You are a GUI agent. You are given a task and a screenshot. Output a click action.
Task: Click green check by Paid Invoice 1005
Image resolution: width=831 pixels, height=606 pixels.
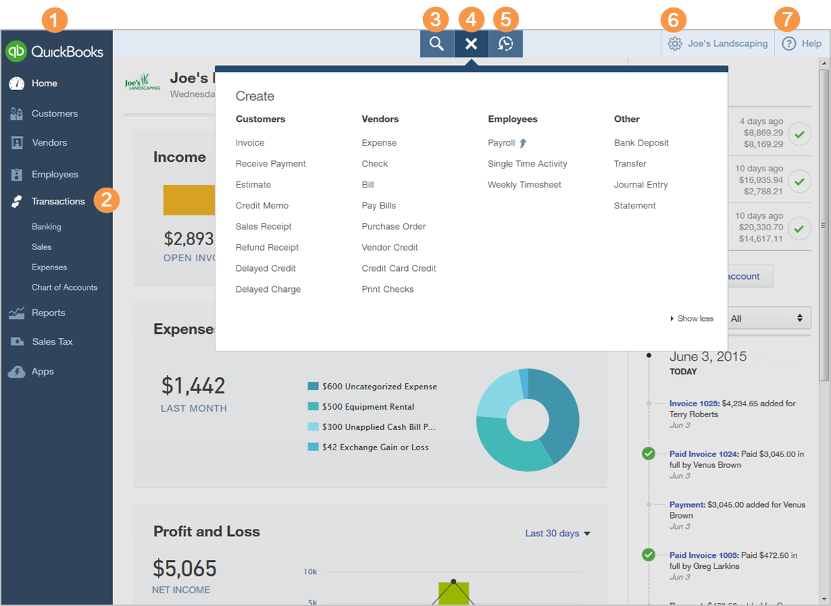(x=649, y=555)
